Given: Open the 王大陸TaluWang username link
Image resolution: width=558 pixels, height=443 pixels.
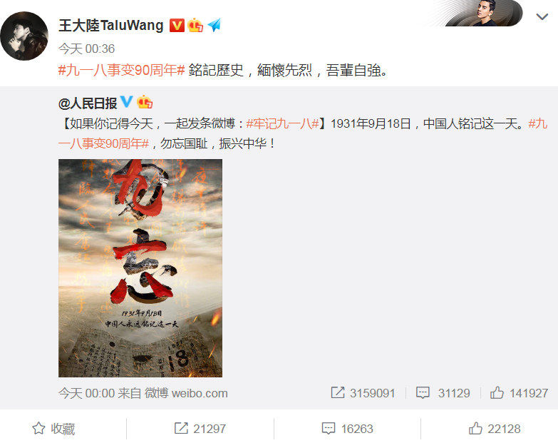Looking at the screenshot, I should pos(111,25).
